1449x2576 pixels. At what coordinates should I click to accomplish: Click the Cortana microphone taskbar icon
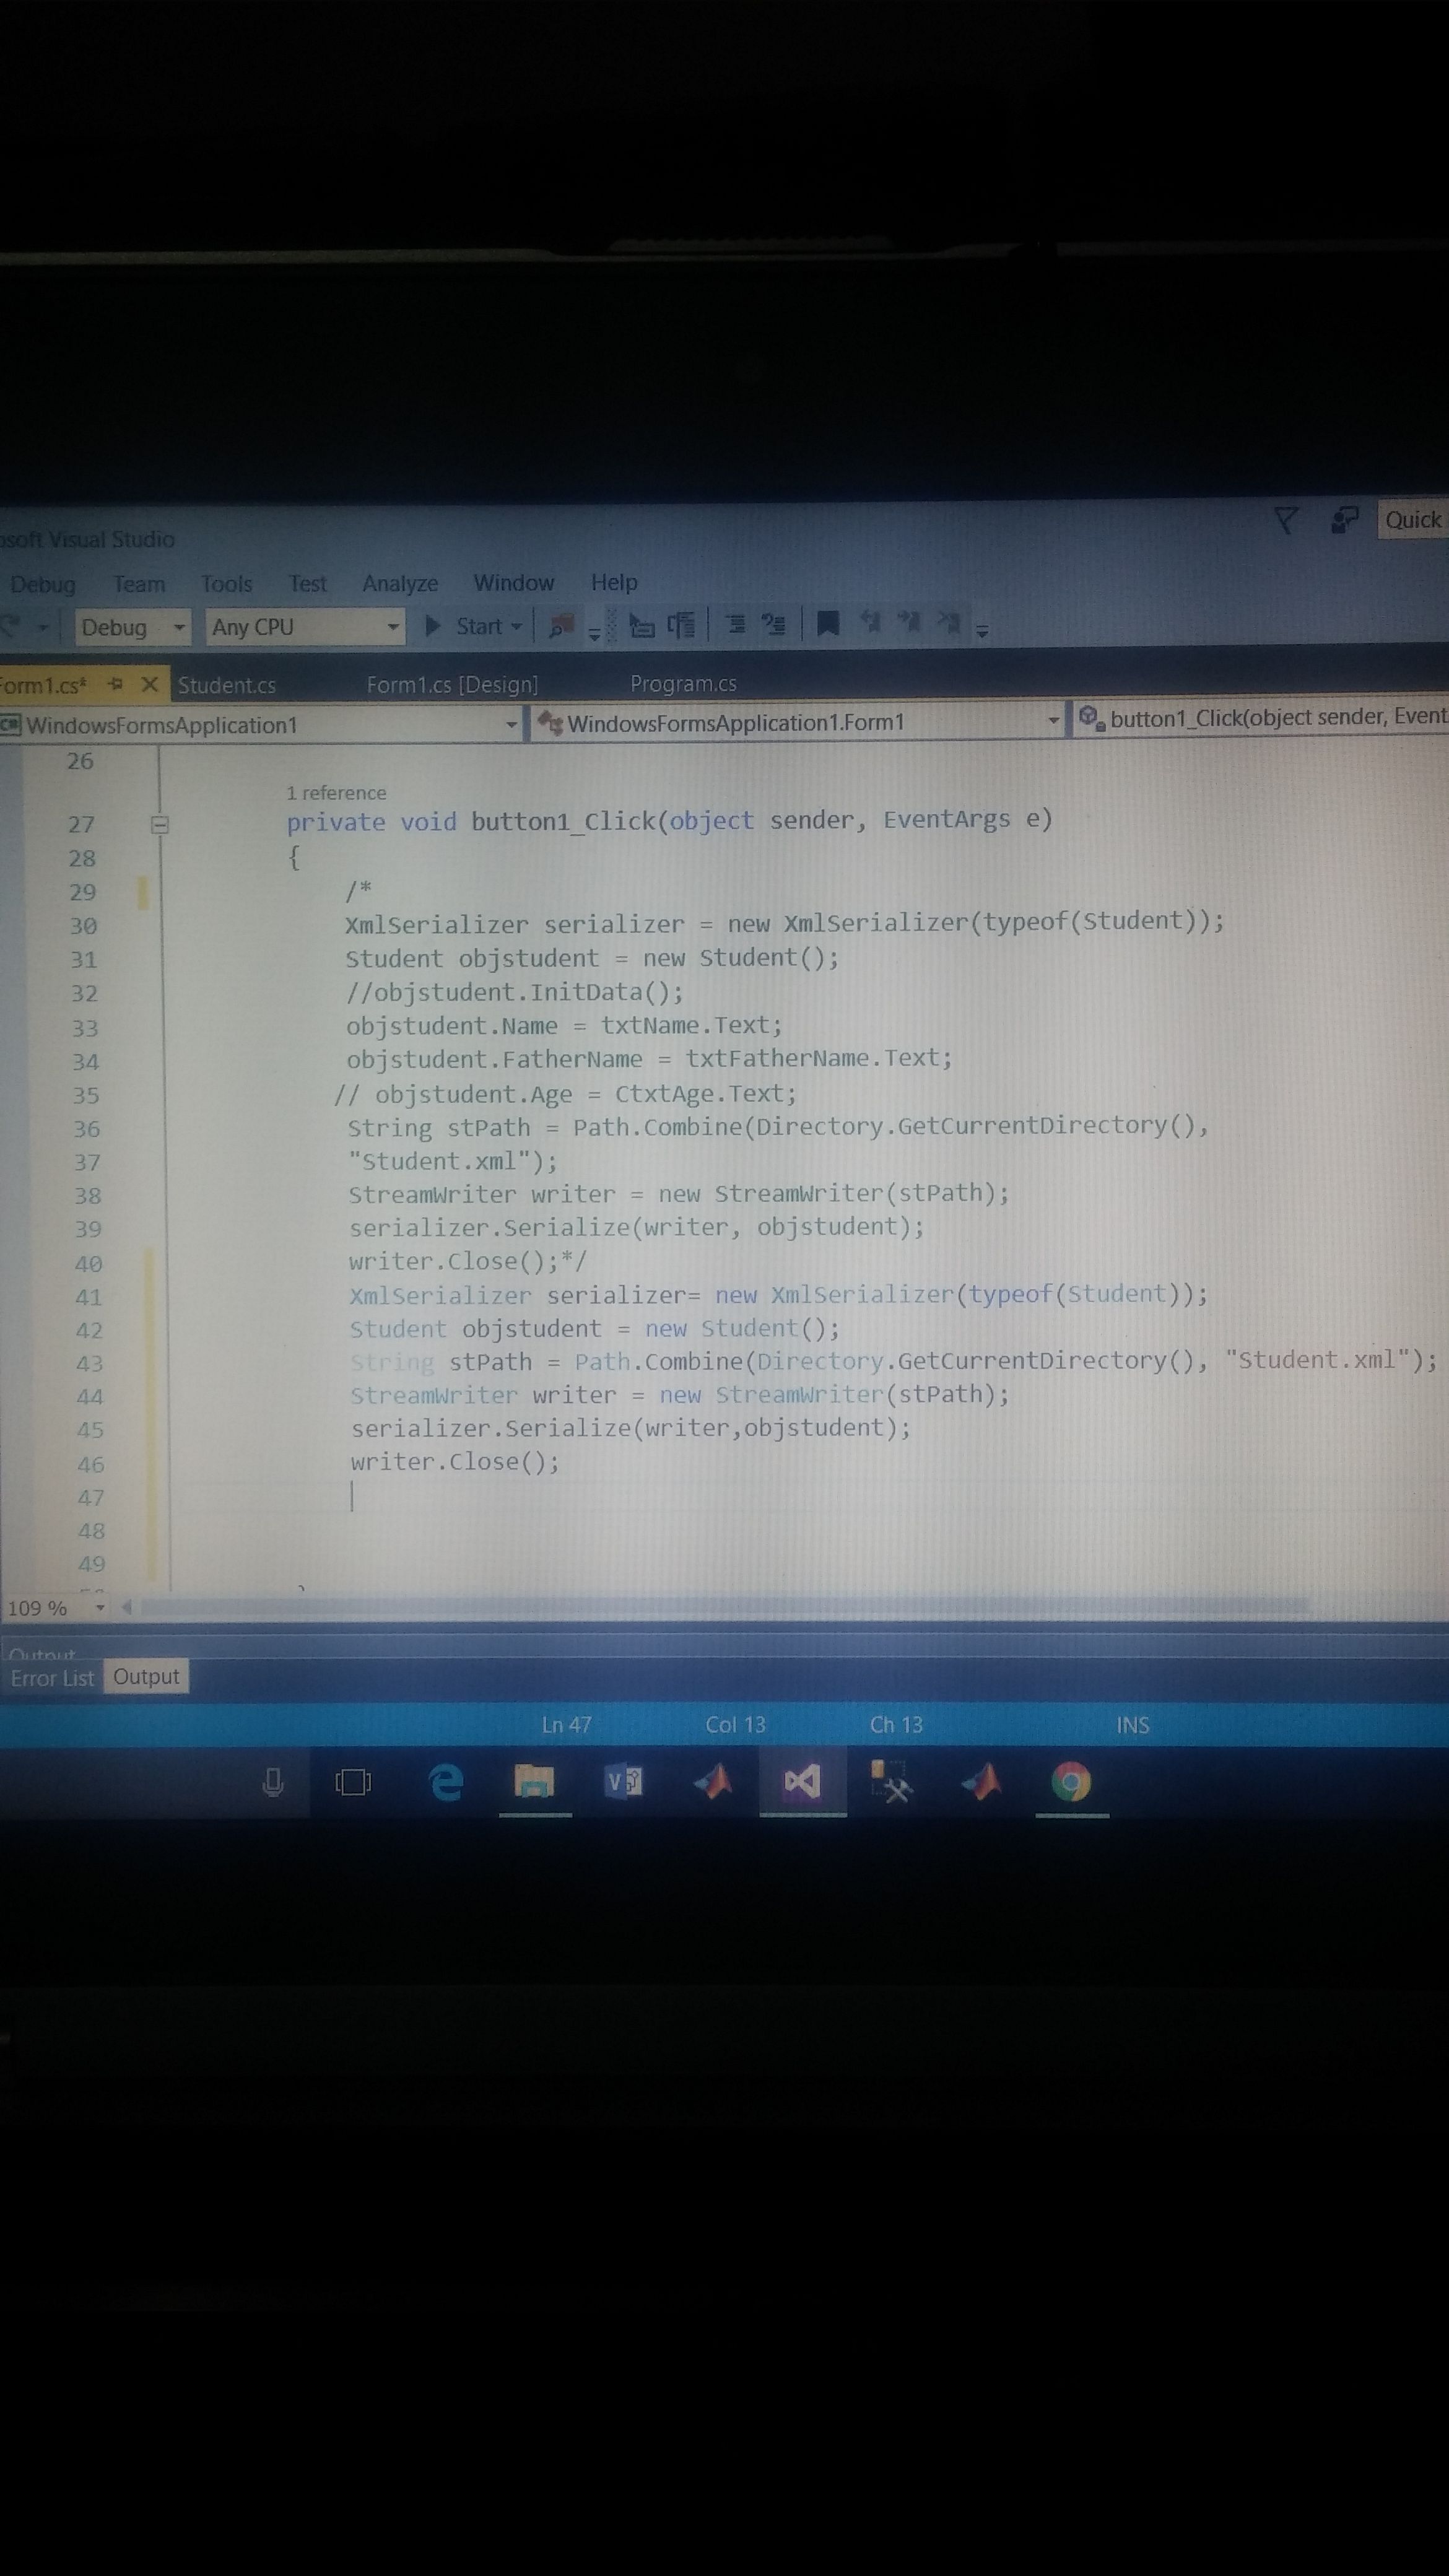coord(272,1783)
